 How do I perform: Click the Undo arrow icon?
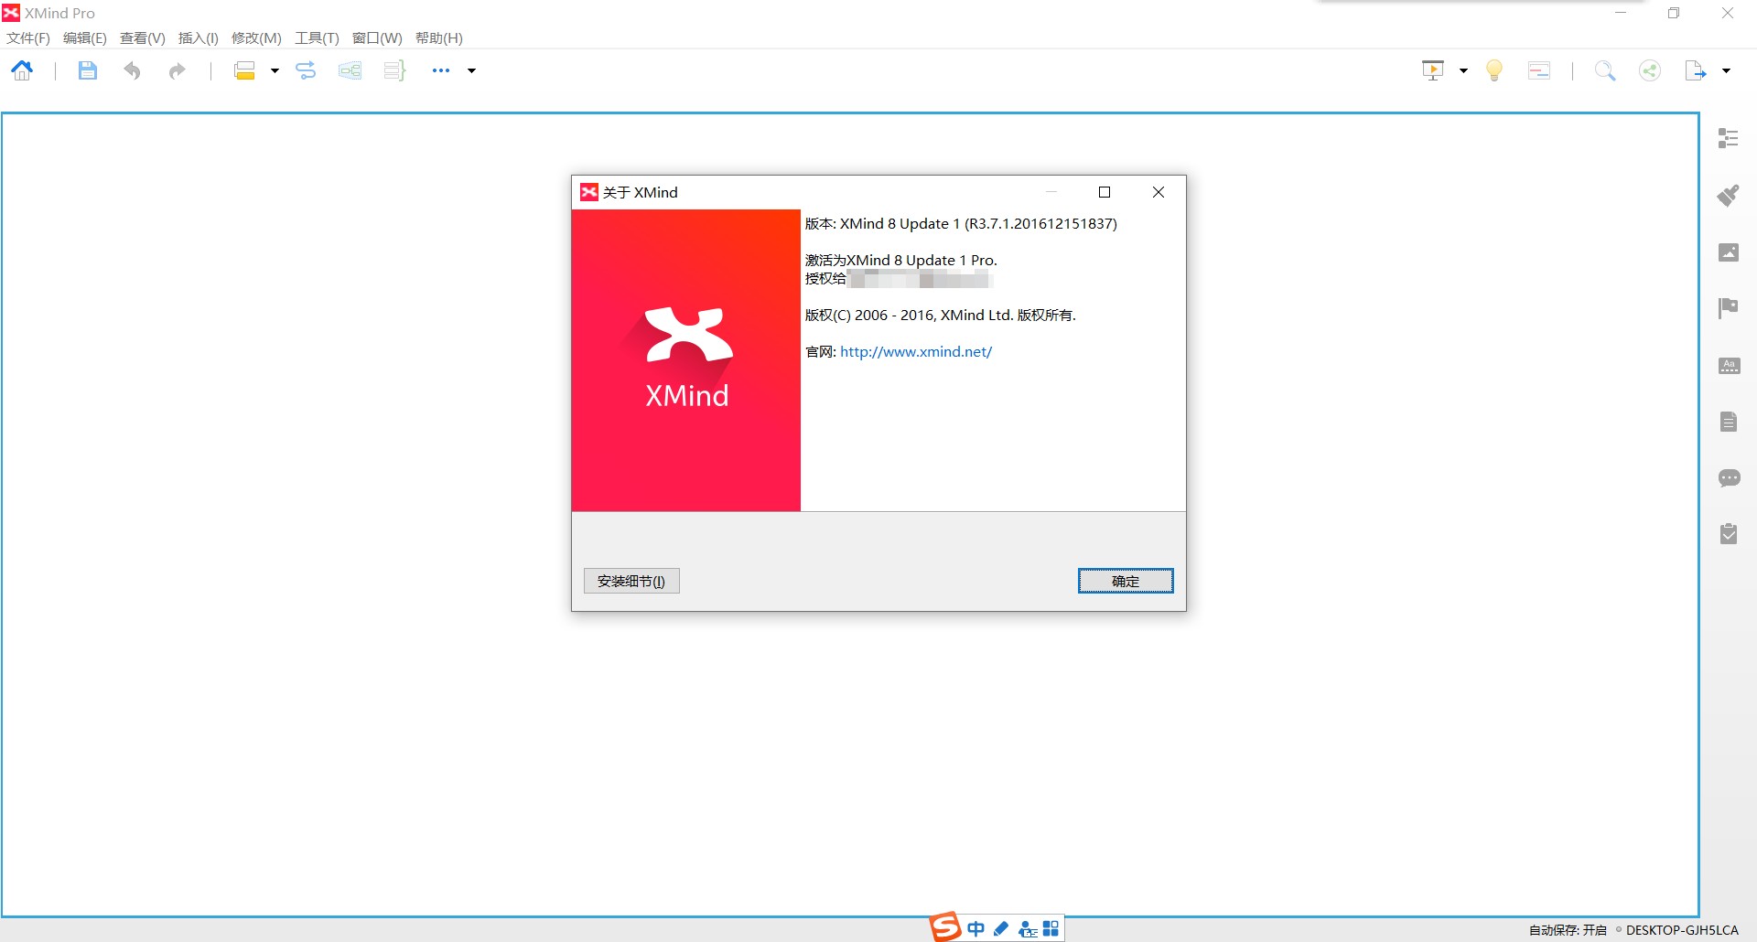coord(133,70)
